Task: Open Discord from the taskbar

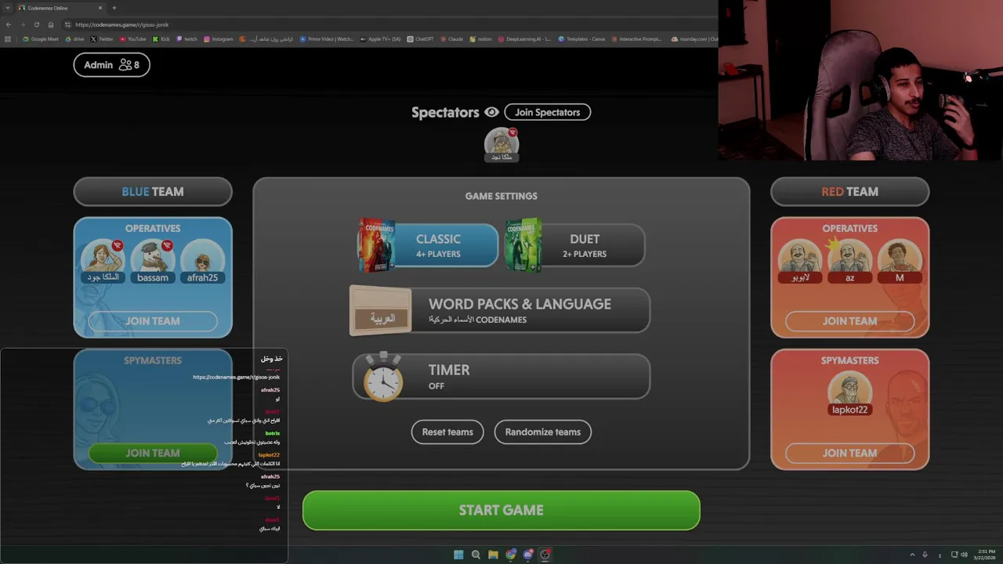Action: click(x=528, y=555)
